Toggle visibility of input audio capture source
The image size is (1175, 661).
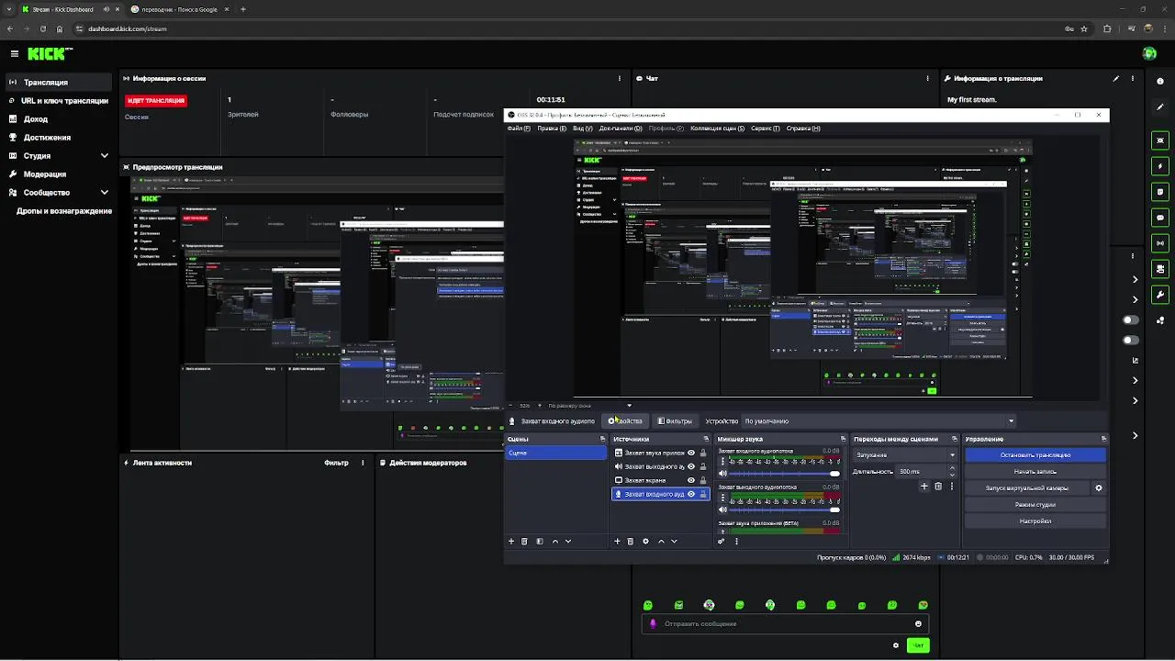(x=691, y=494)
